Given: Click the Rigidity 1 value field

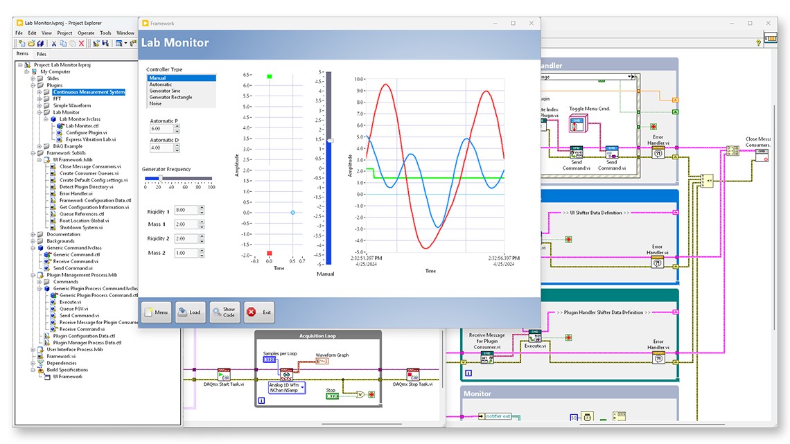Looking at the screenshot, I should [x=186, y=210].
